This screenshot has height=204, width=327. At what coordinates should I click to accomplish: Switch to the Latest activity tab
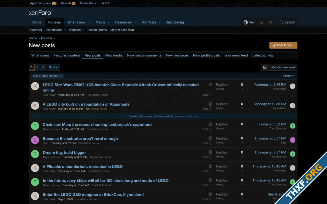pos(263,55)
